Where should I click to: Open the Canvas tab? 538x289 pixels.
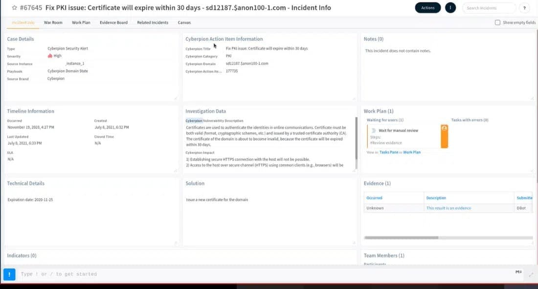coord(184,22)
